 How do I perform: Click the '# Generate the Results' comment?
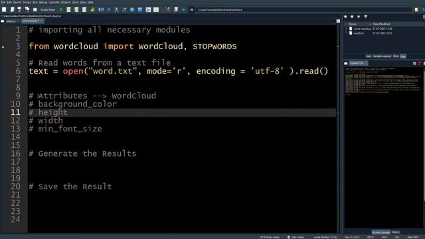click(x=82, y=153)
